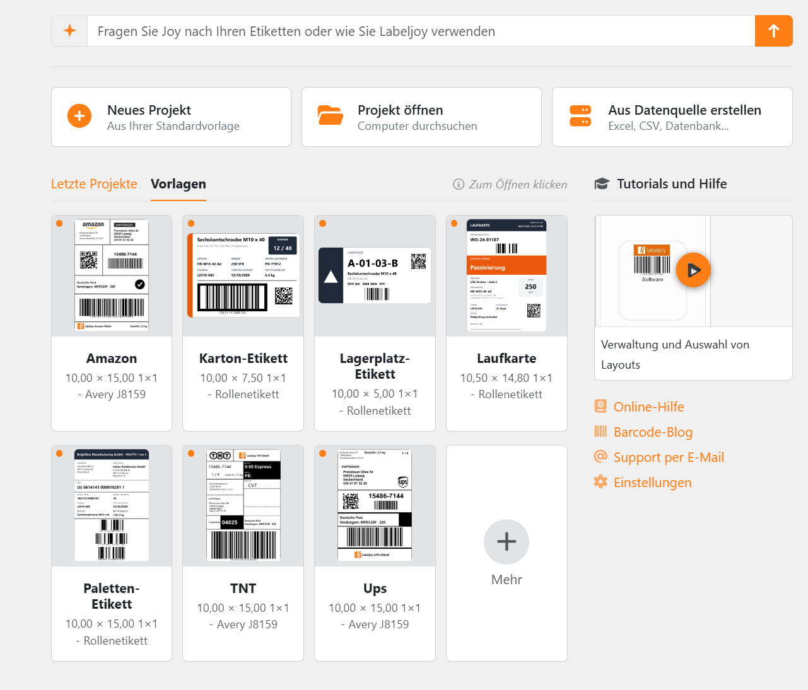This screenshot has height=690, width=808.
Task: Click the 'Verwaltung und Auswahl von Layouts' caption
Action: pos(675,355)
